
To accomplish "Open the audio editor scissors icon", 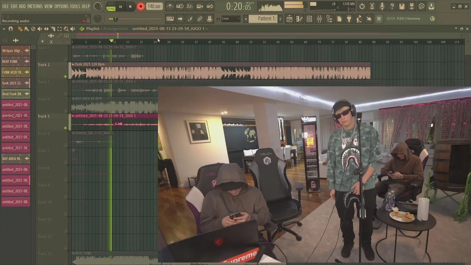I will pyautogui.click(x=372, y=6).
